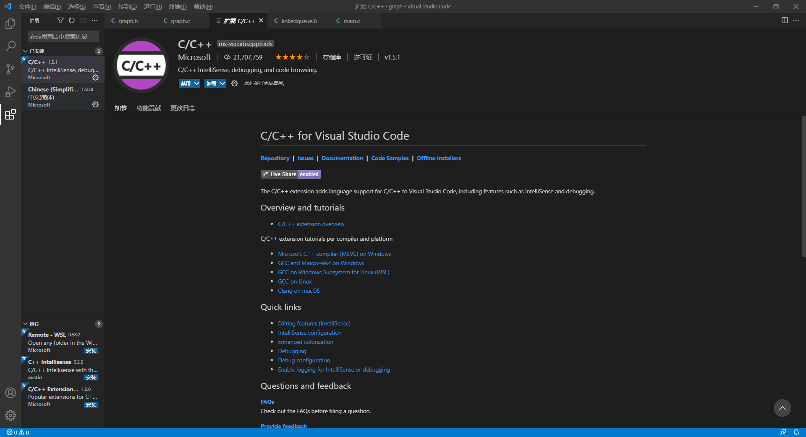Open the Repository link
Viewport: 806px width, 437px height.
coord(275,158)
